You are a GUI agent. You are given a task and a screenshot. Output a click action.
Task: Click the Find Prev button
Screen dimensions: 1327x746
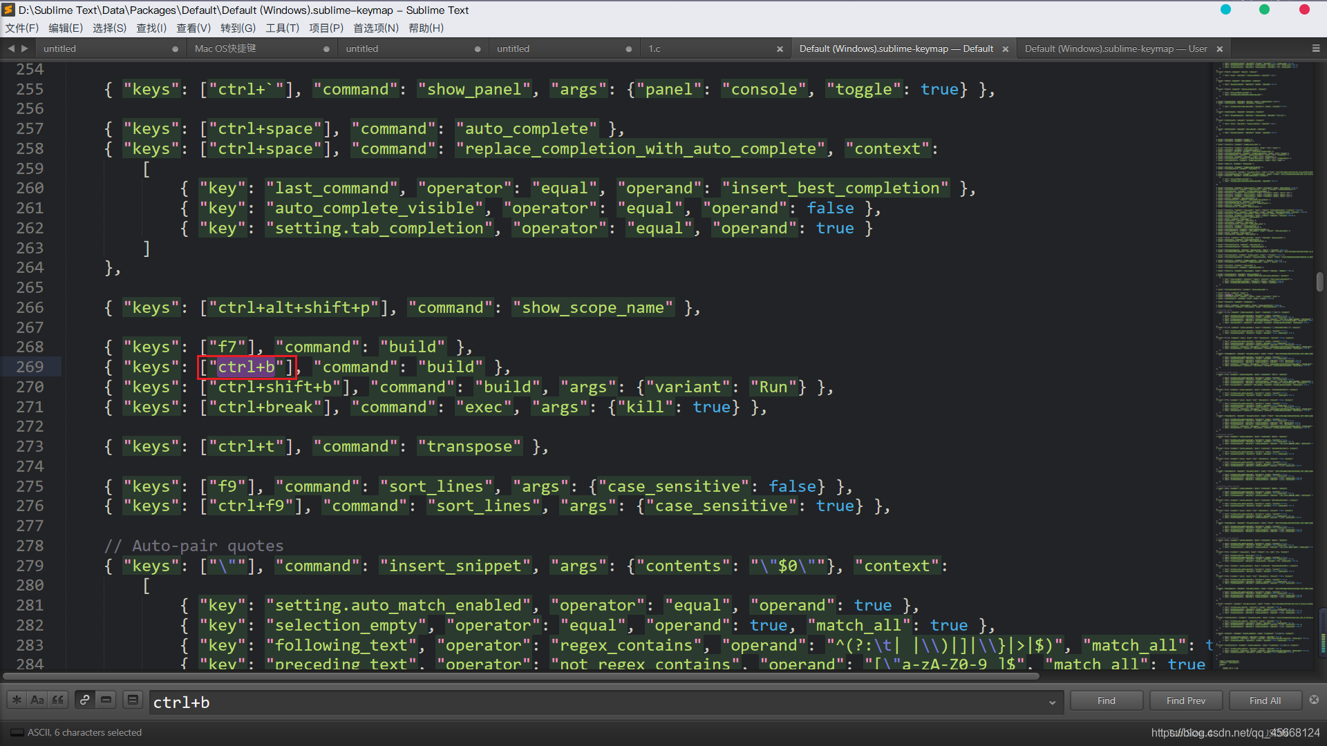(1185, 700)
